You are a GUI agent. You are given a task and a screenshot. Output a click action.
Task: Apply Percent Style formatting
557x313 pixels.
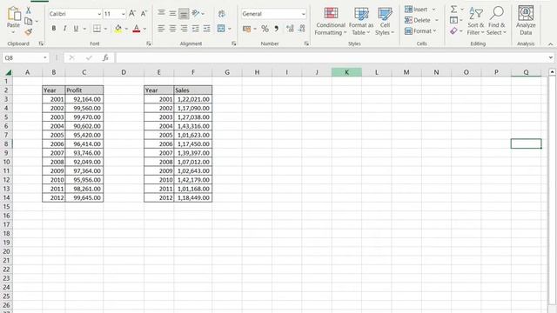pyautogui.click(x=265, y=29)
